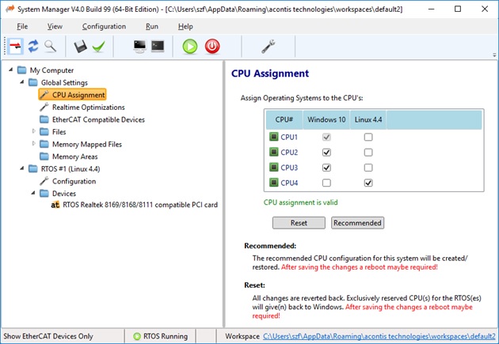This screenshot has height=344, width=499.
Task: Click the Memory Areas folder icon
Action: pos(44,157)
